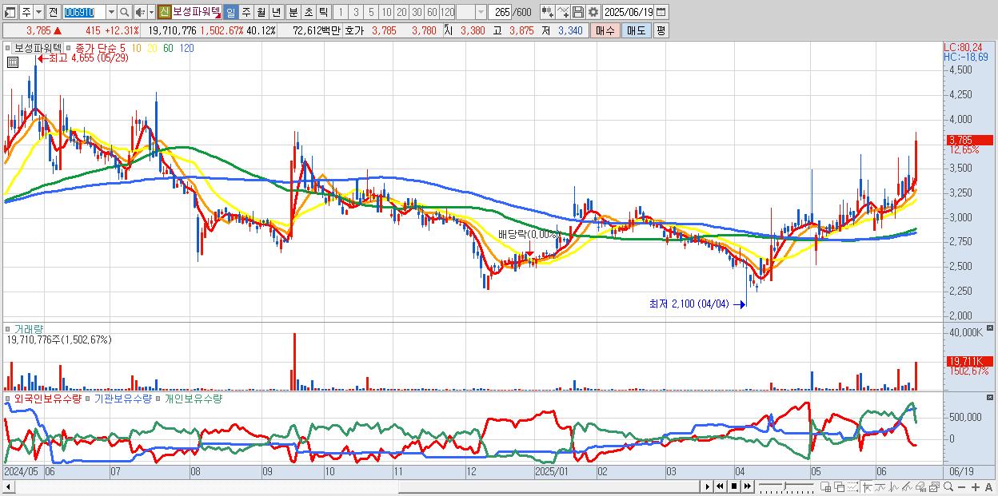Click the stop button in bottom toolbar
The width and height of the screenshot is (998, 496).
(734, 486)
